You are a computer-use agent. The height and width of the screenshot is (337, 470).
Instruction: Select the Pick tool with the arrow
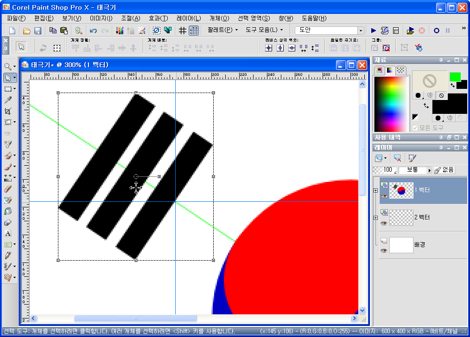tap(8, 78)
